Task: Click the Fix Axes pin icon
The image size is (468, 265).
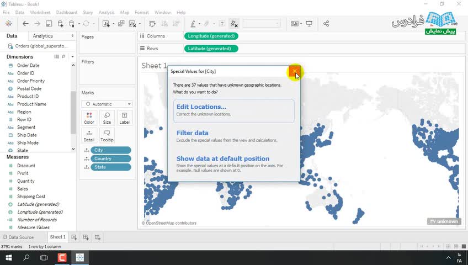Action: [x=234, y=24]
